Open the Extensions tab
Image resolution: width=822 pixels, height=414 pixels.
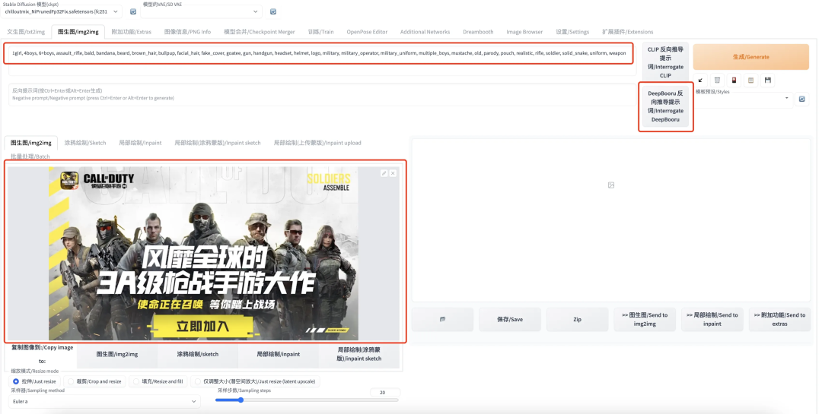click(x=627, y=31)
